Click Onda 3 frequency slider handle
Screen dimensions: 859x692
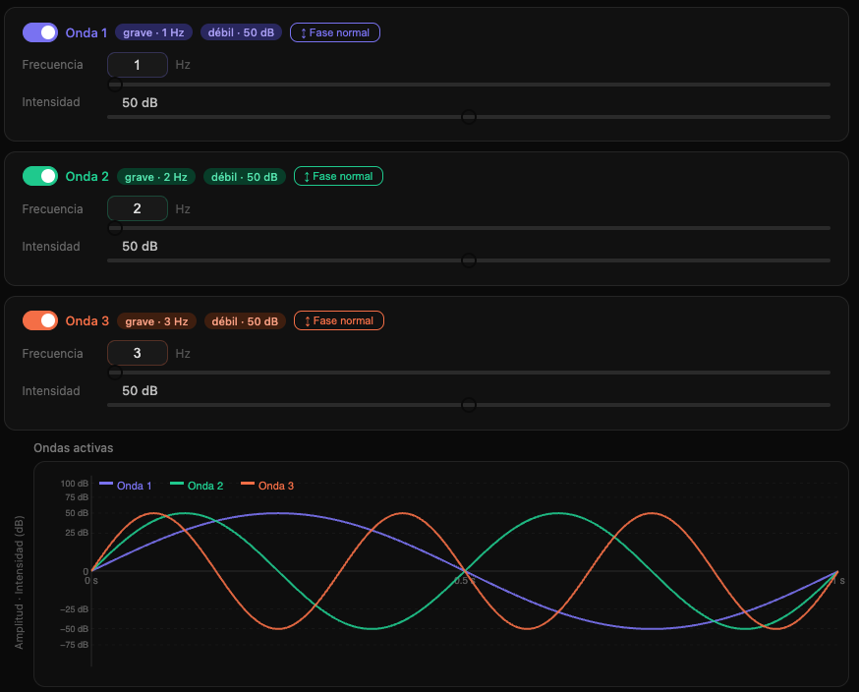(x=115, y=373)
